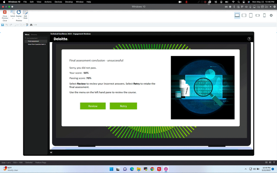Open Google Chrome from the Windows taskbar
This screenshot has height=173, width=277.
[x=152, y=169]
